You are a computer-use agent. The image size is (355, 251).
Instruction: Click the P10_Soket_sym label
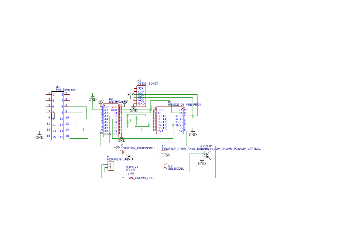pyautogui.click(x=66, y=90)
